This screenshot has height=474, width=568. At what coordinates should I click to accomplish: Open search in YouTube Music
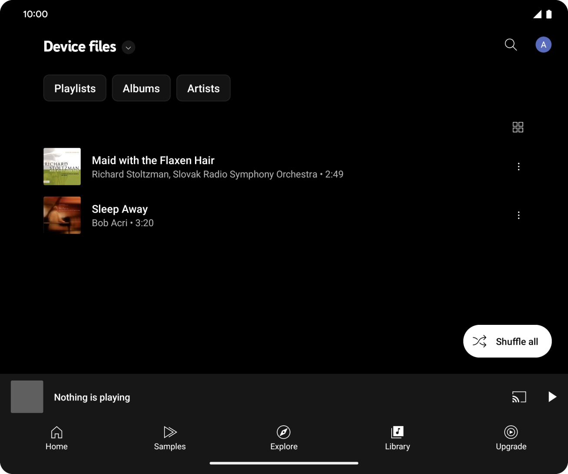tap(511, 45)
